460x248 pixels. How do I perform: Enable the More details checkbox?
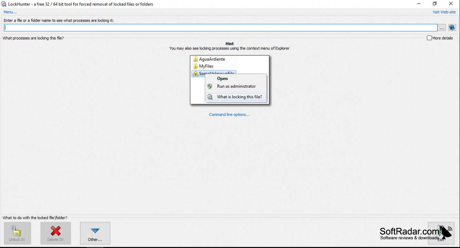click(429, 38)
